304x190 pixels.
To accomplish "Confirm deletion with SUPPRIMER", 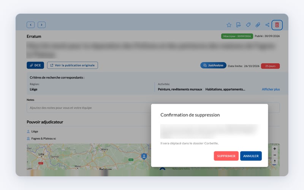I will [x=226, y=156].
